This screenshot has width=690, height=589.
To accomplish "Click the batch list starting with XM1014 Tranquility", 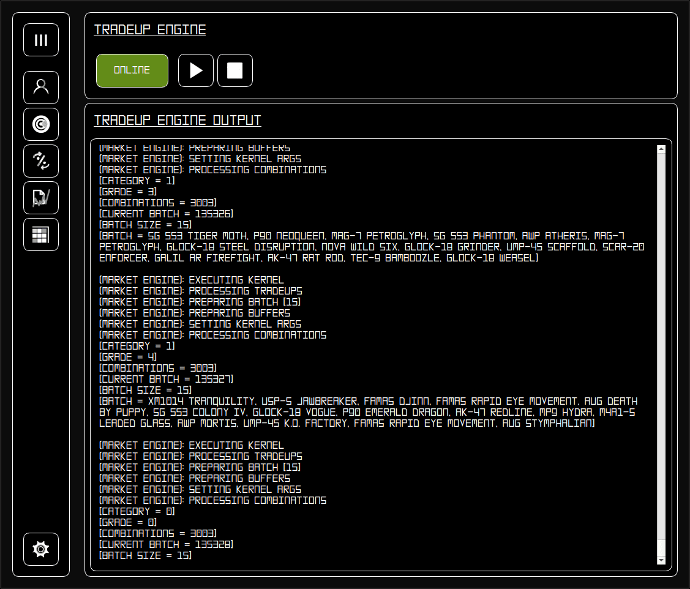I will point(367,412).
